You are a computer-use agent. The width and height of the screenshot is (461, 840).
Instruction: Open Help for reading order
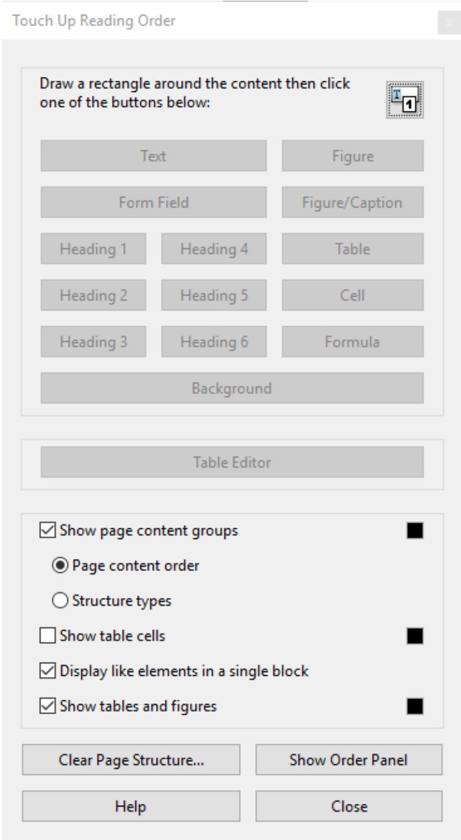(x=131, y=806)
